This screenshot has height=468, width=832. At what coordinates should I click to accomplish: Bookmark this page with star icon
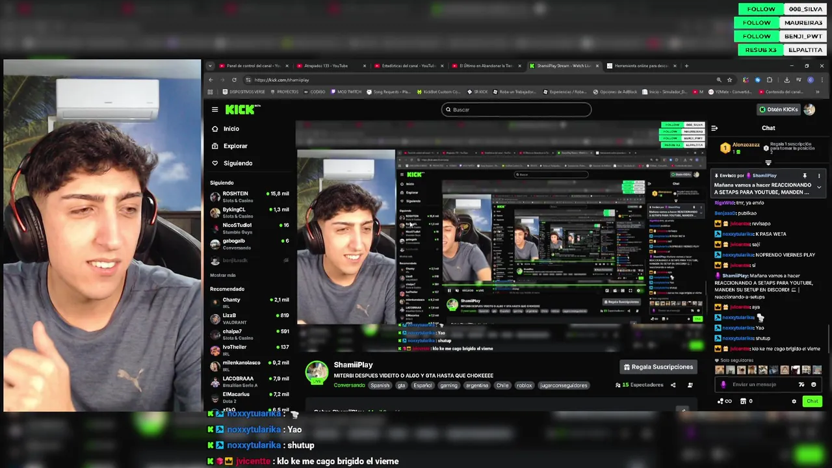[x=729, y=80]
